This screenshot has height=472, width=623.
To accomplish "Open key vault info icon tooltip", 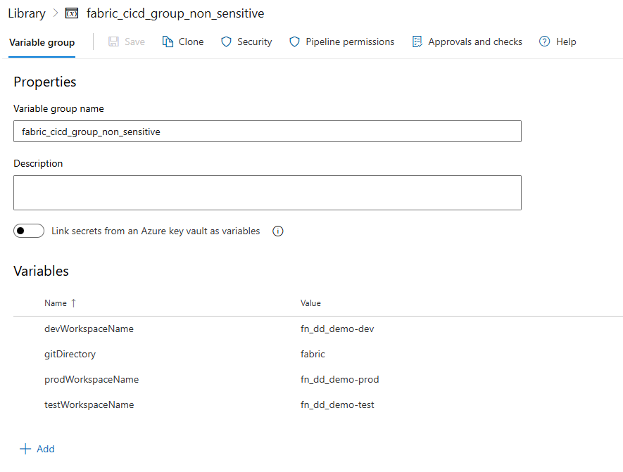I will 278,231.
